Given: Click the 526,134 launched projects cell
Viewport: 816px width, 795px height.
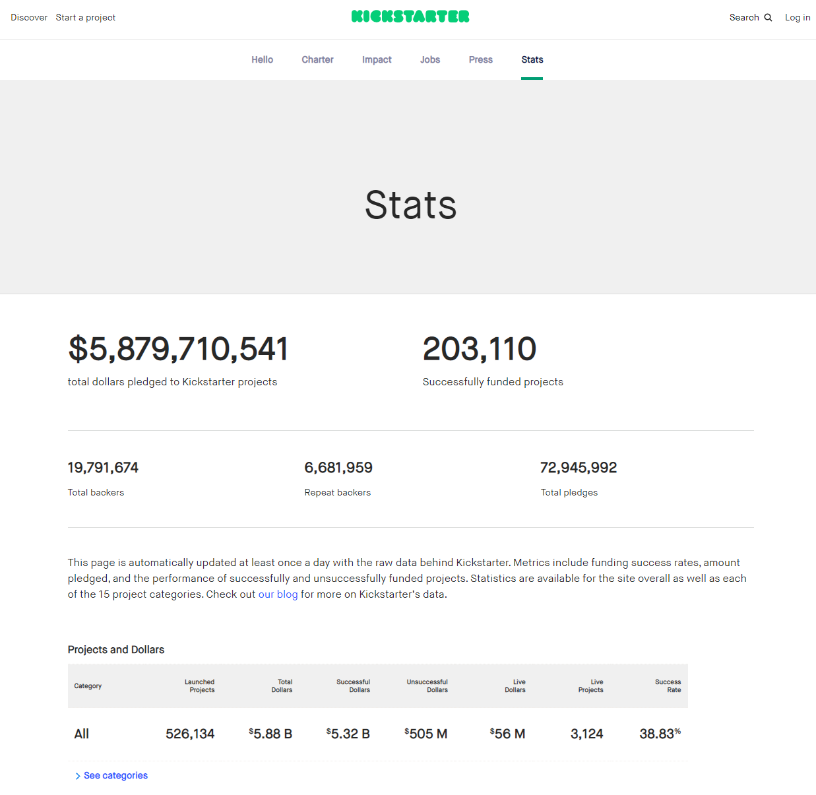Looking at the screenshot, I should [190, 734].
